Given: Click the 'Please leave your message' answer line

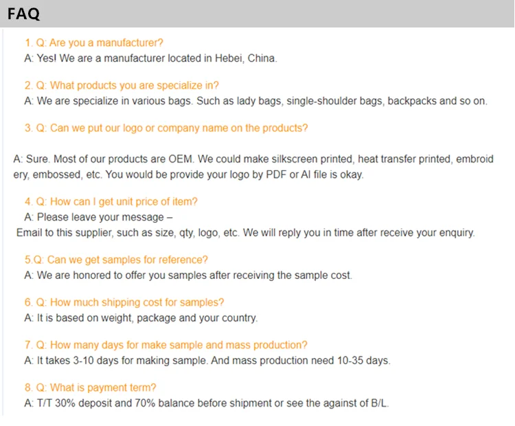Looking at the screenshot, I should pos(99,217).
